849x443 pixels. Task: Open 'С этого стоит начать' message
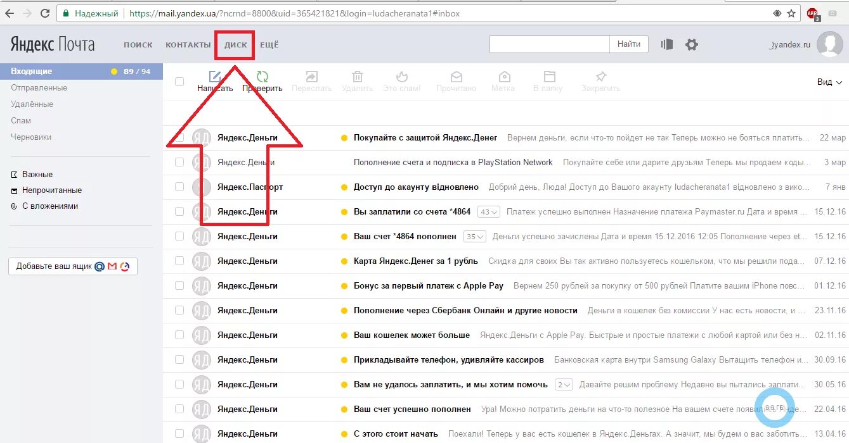pyautogui.click(x=396, y=434)
